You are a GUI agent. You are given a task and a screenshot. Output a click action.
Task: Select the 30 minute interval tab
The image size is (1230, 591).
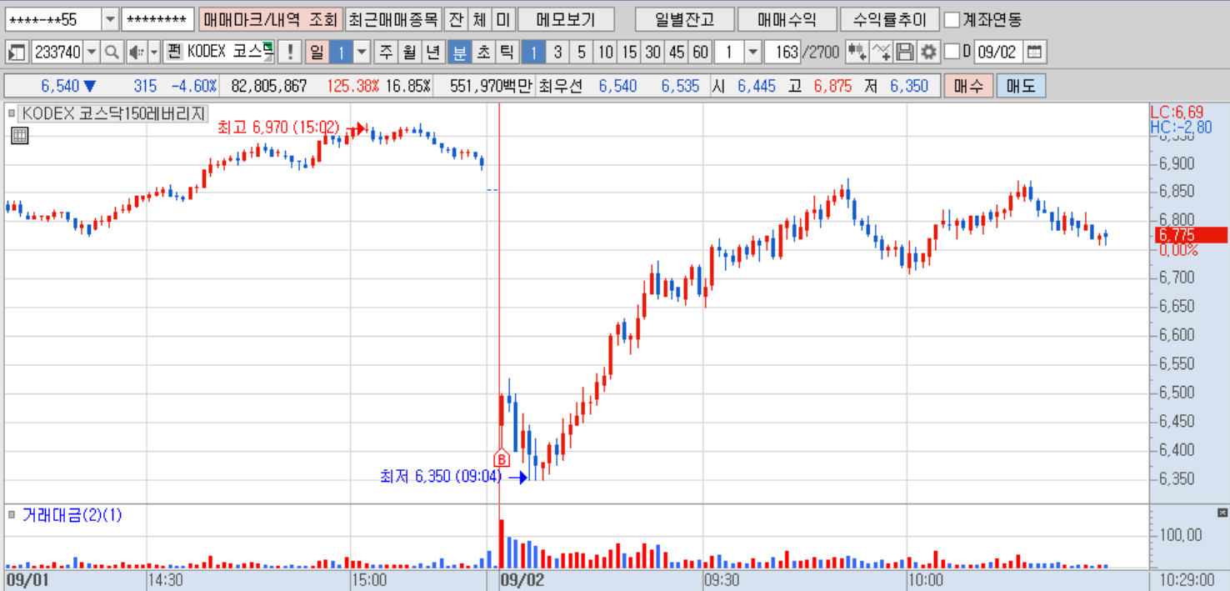(x=652, y=53)
